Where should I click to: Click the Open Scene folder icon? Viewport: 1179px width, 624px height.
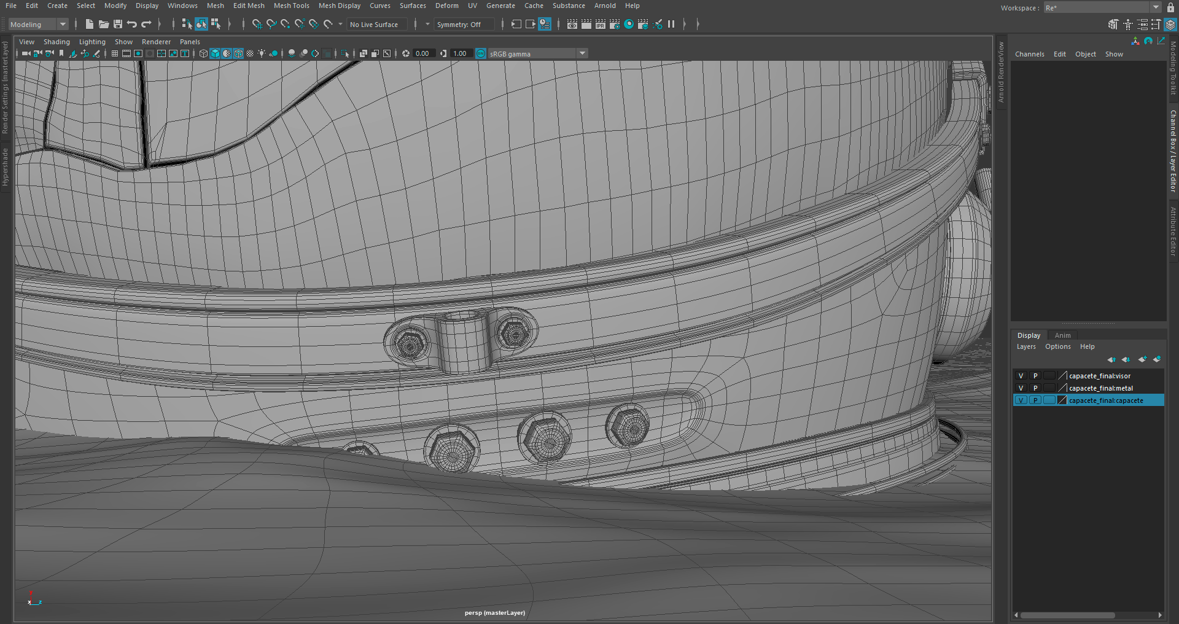(x=104, y=24)
